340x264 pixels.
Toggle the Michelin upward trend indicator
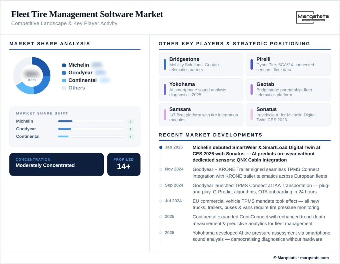coord(130,121)
